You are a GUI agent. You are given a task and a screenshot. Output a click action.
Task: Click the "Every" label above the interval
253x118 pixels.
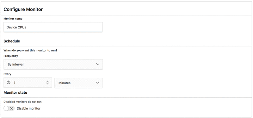point(7,74)
